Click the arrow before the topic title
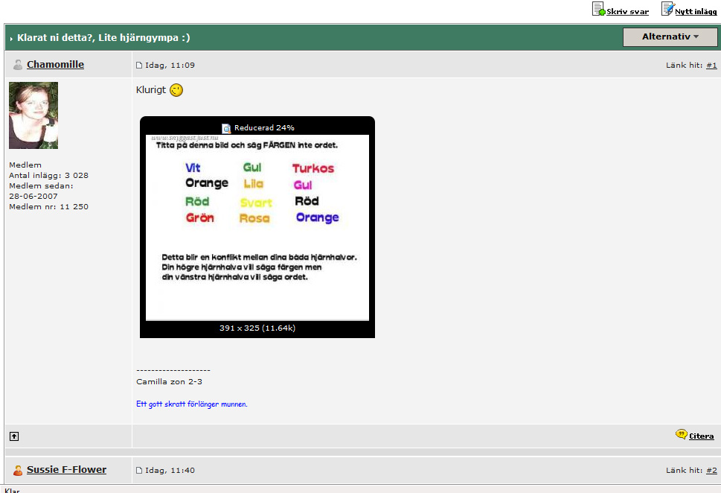 tap(12, 39)
